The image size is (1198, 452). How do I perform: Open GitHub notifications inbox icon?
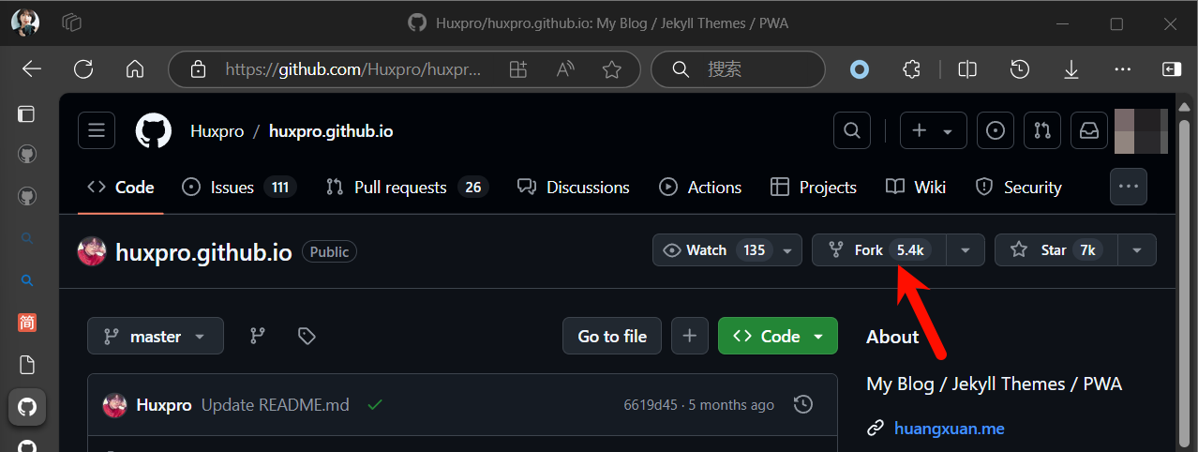[1089, 131]
